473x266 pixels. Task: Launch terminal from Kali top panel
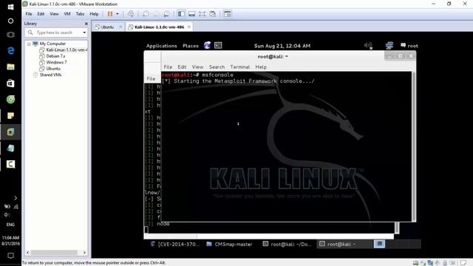(x=218, y=46)
